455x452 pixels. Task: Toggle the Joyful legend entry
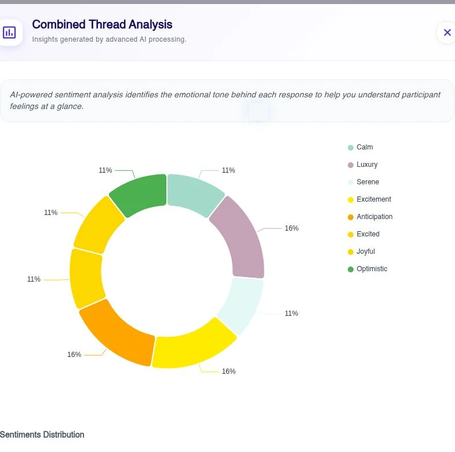click(361, 252)
